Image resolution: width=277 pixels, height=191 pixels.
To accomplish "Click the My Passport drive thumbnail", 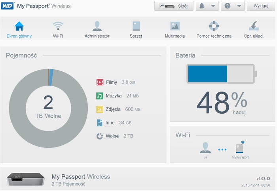I will (x=25, y=180).
